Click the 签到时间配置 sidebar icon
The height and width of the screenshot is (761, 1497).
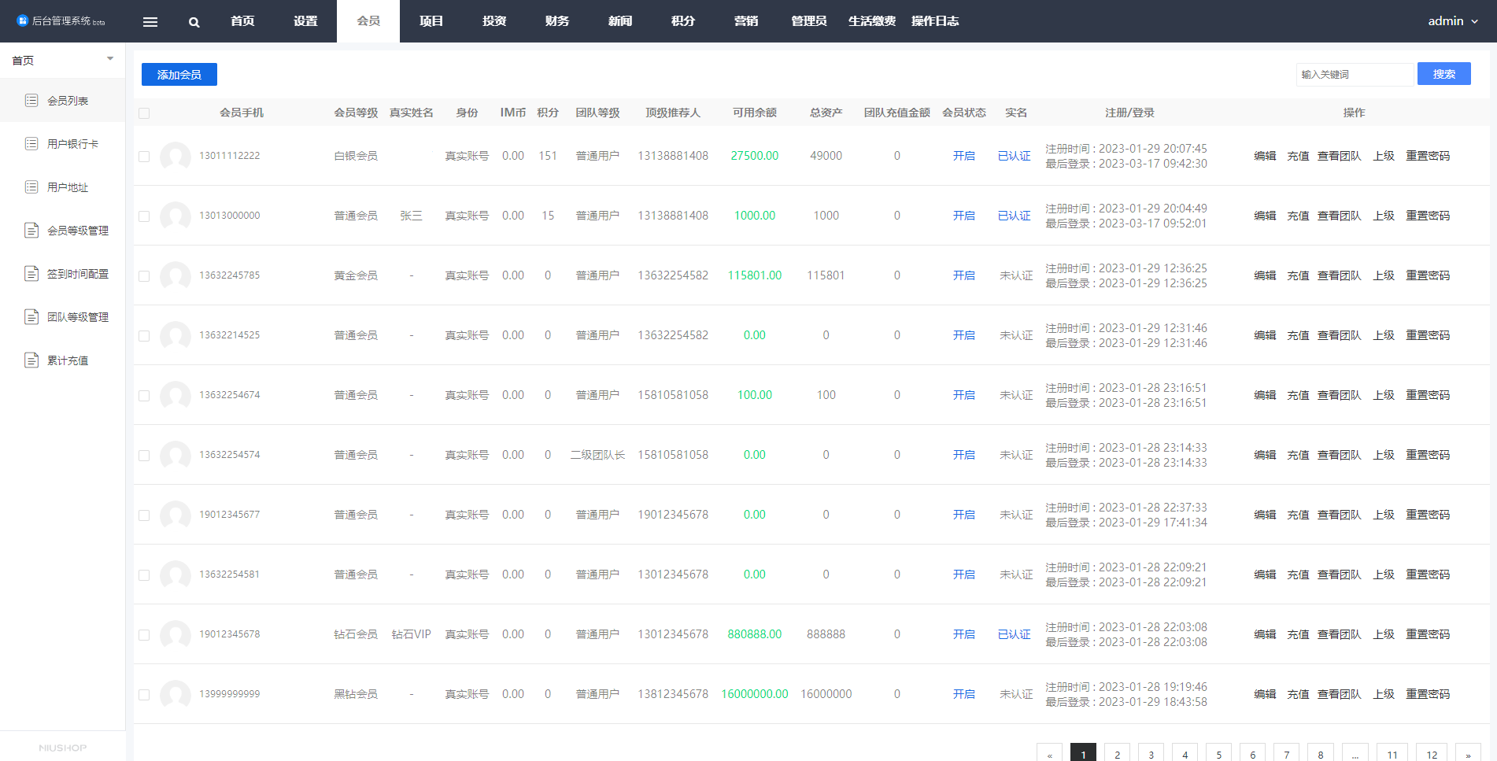pos(31,273)
